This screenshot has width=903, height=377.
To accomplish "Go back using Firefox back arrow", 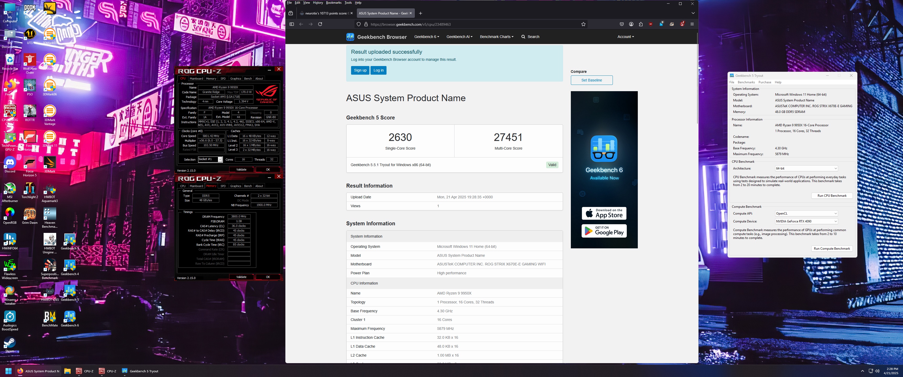I will point(301,24).
